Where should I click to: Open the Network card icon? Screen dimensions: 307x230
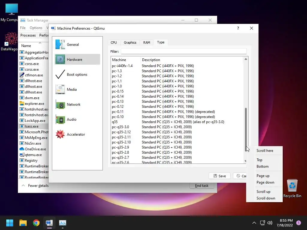[60, 105]
